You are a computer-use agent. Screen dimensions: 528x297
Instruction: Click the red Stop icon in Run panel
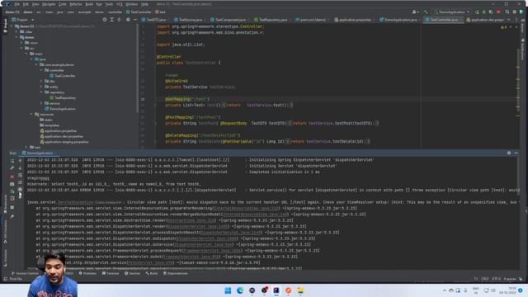pos(12,177)
